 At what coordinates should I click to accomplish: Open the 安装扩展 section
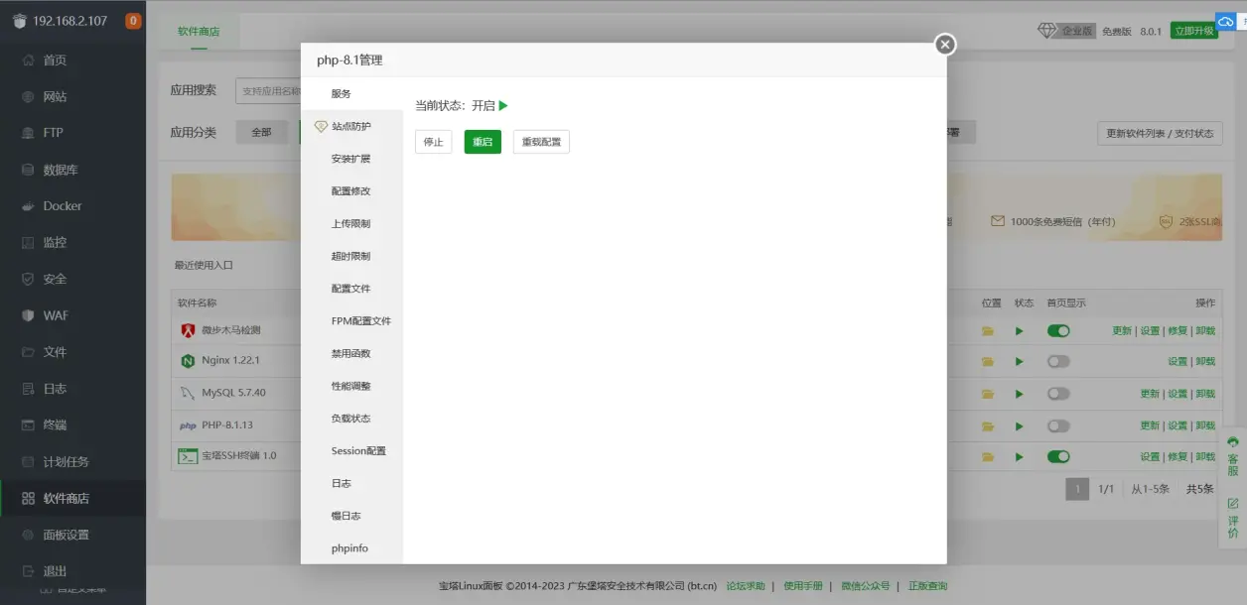click(352, 159)
